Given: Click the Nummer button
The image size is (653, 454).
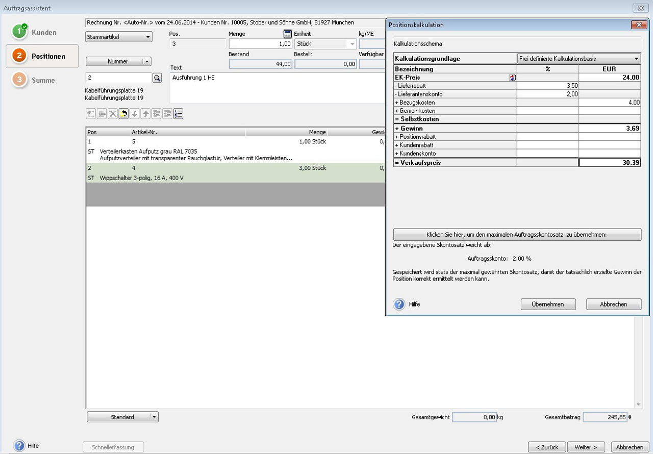Looking at the screenshot, I should pos(114,61).
